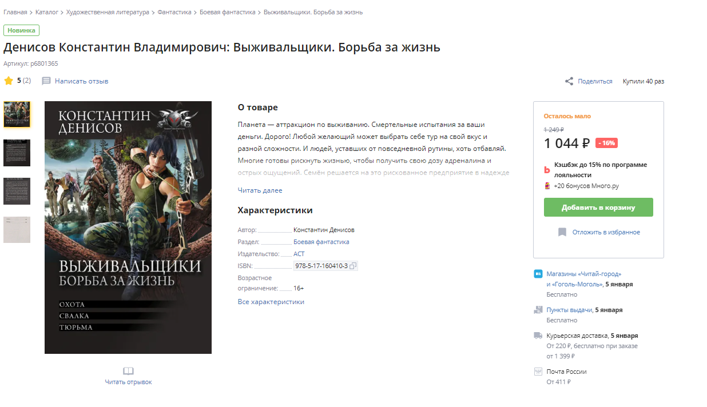This screenshot has height=407, width=707.
Task: Click the courier delivery truck icon
Action: pyautogui.click(x=538, y=336)
